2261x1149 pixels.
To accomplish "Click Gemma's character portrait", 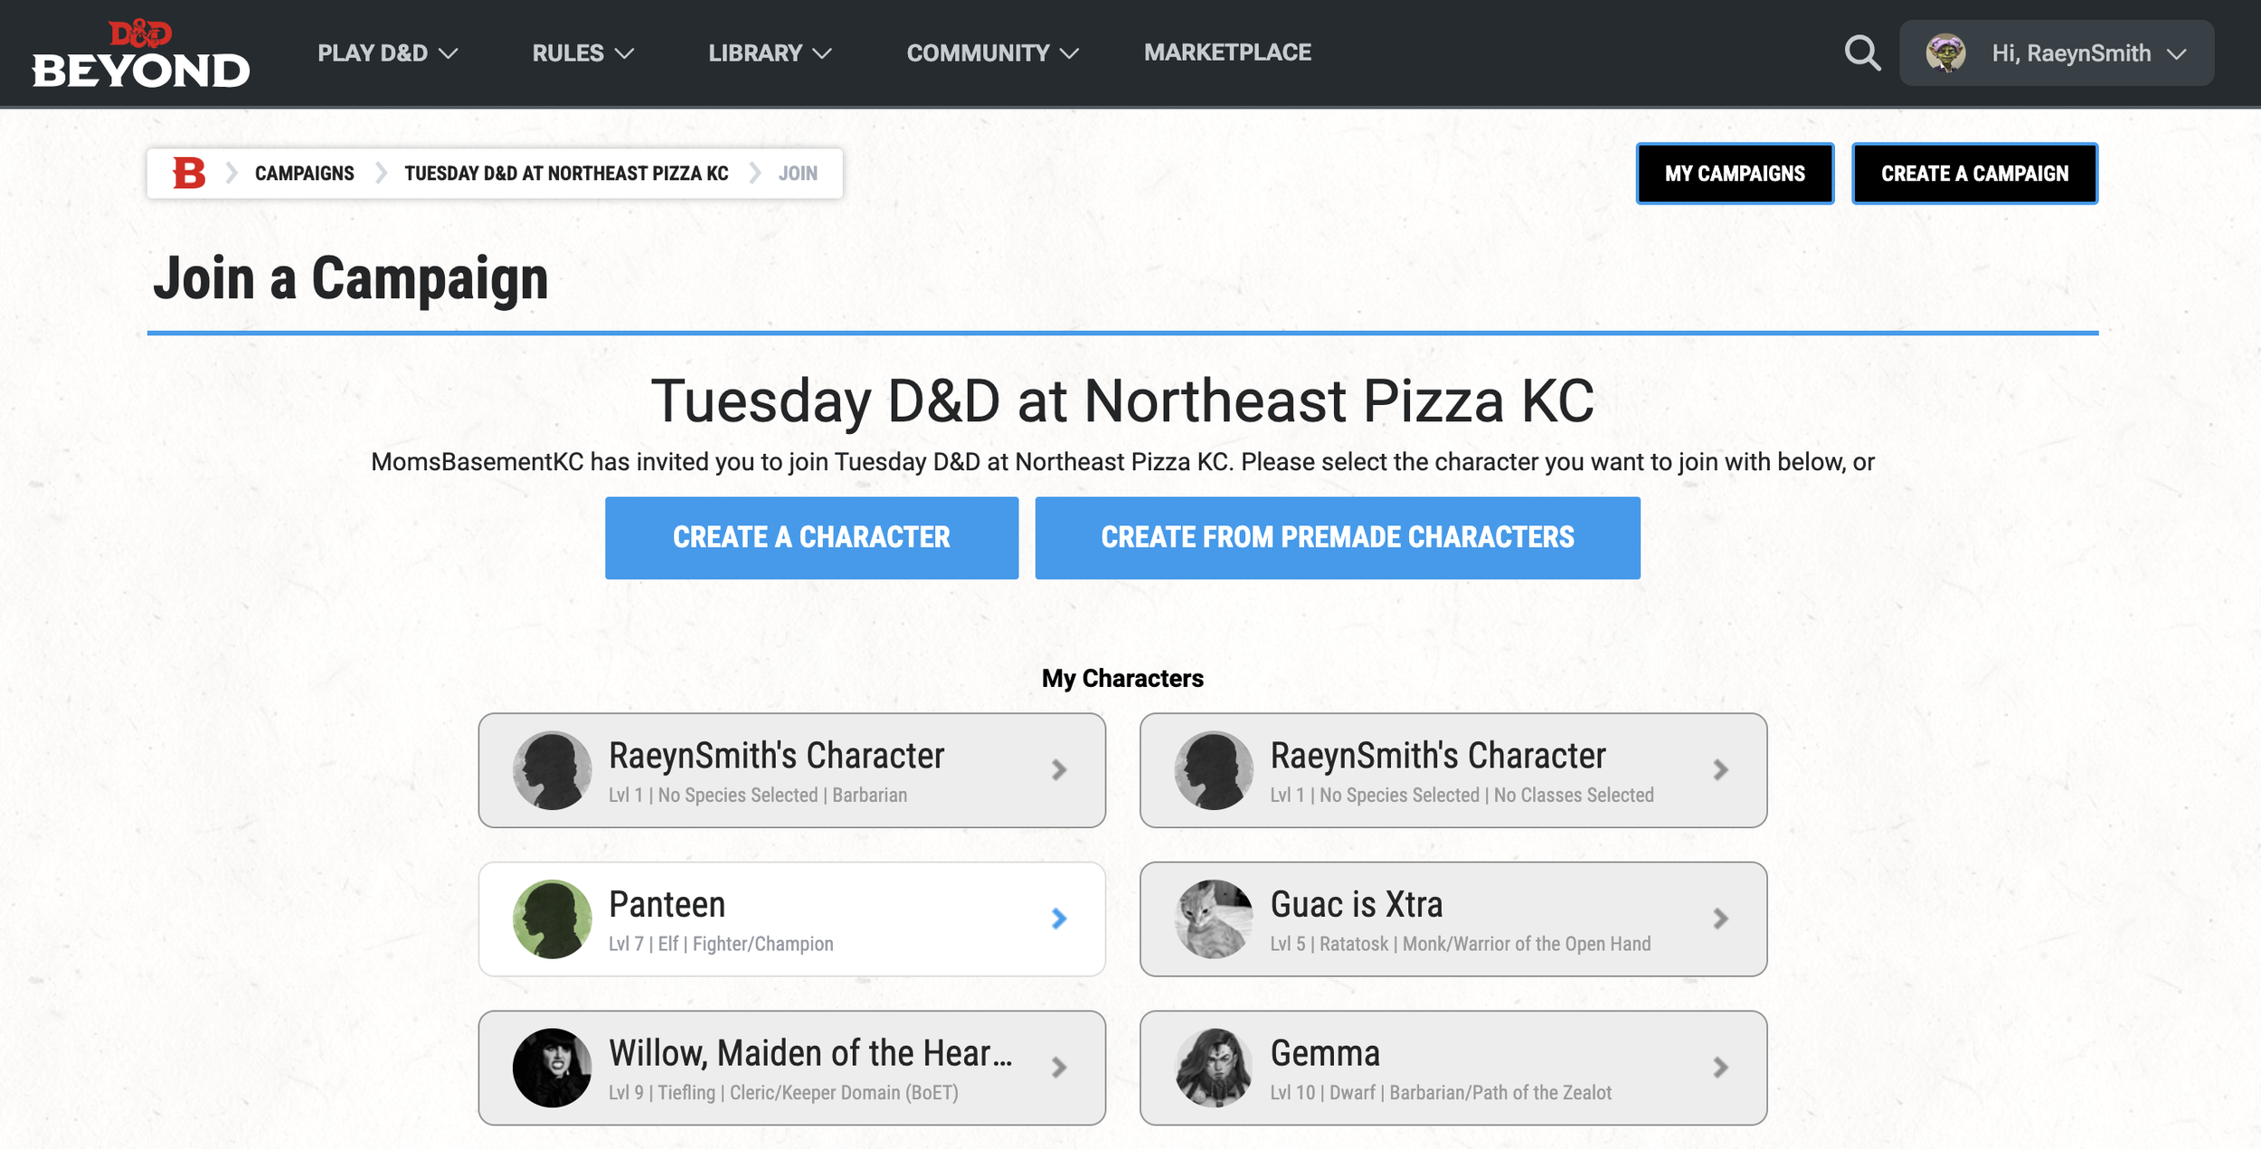I will (x=1214, y=1068).
